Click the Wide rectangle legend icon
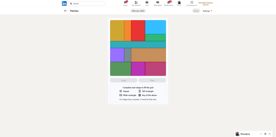This screenshot has height=137, width=276. click(x=121, y=95)
